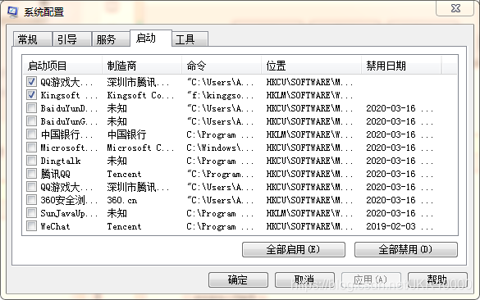Tick the 腾讯QQ startup checkbox

(x=31, y=174)
